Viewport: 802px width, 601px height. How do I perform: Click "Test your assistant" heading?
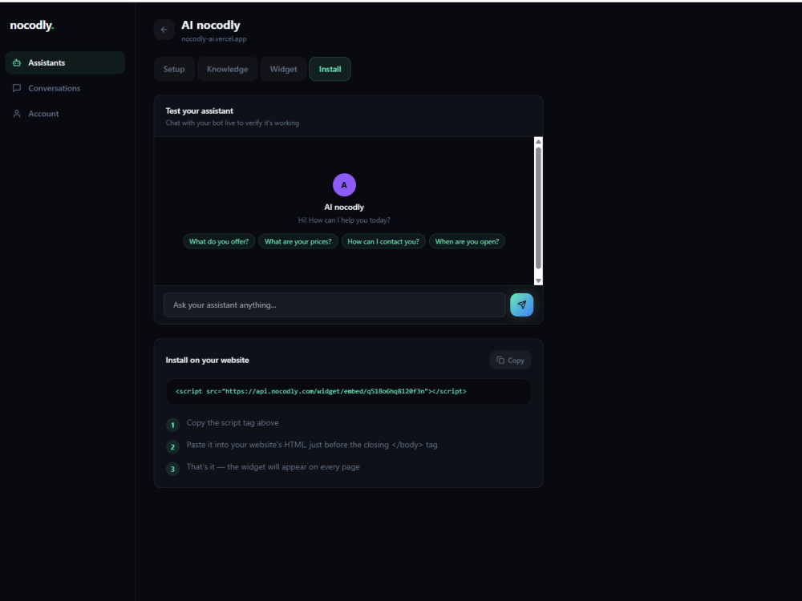tap(200, 111)
